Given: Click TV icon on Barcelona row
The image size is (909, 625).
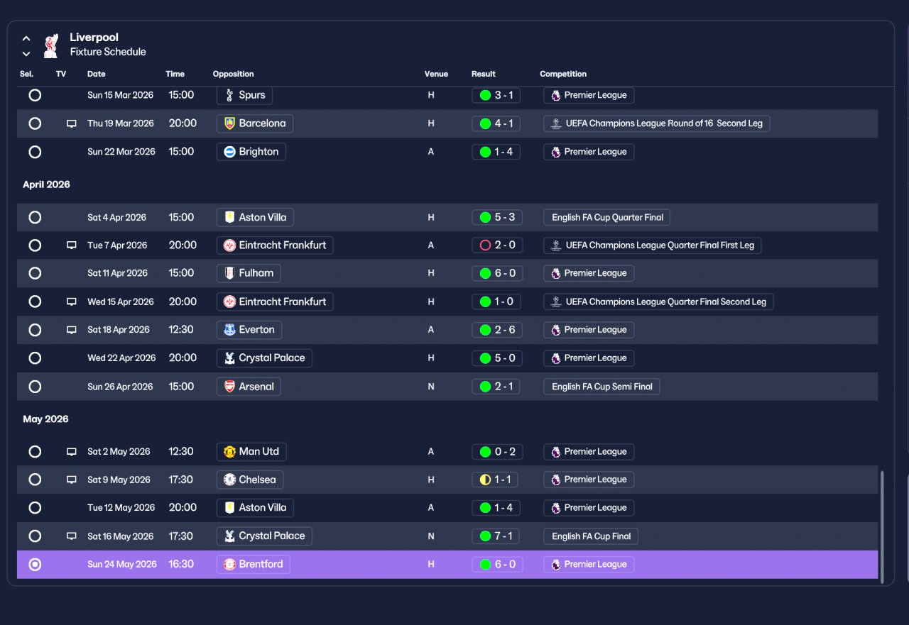Looking at the screenshot, I should (x=72, y=123).
